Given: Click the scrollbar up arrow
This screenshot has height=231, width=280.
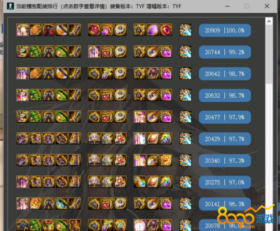Looking at the screenshot, I should [269, 22].
